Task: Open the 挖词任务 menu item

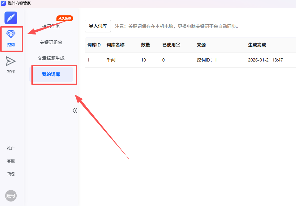Action: [51, 26]
